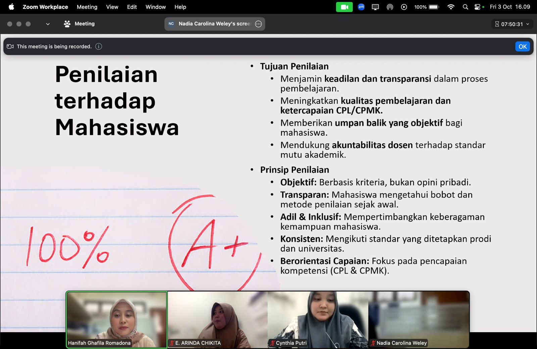Viewport: 537px width, 349px height.
Task: Select Hanifah Ghafila Romadona's video thumbnail
Action: 116,319
